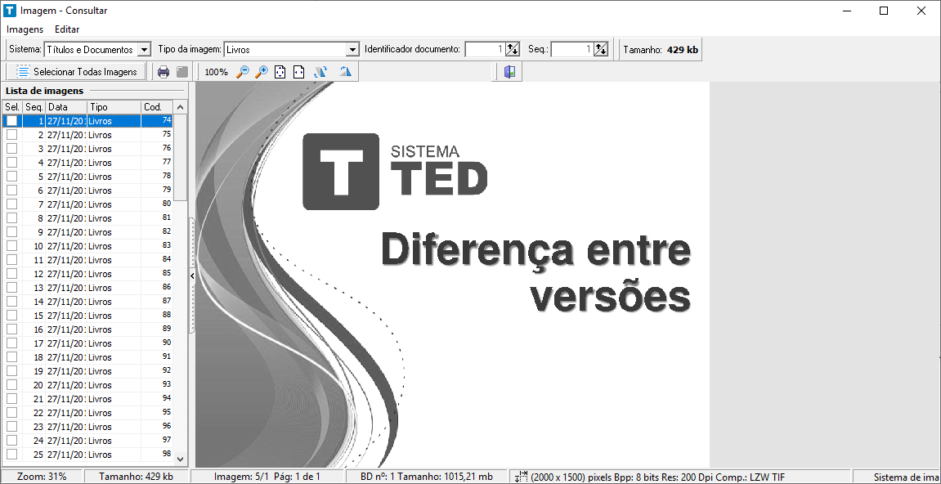Click the Seq. spin arrows
This screenshot has width=941, height=484.
(x=601, y=50)
